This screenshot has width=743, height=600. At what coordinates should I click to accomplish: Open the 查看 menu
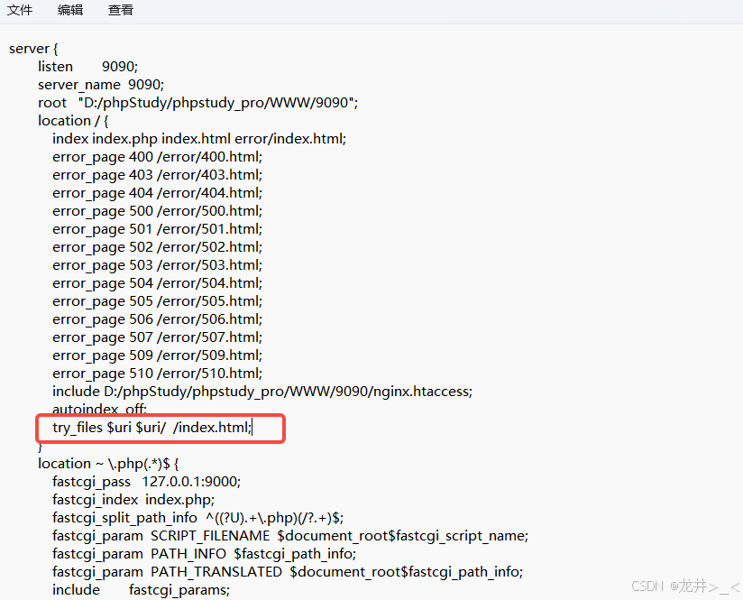(x=120, y=10)
